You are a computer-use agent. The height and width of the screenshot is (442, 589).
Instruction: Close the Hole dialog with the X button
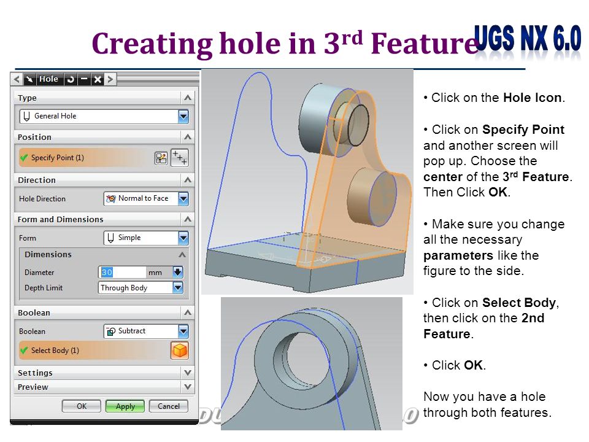[x=98, y=79]
